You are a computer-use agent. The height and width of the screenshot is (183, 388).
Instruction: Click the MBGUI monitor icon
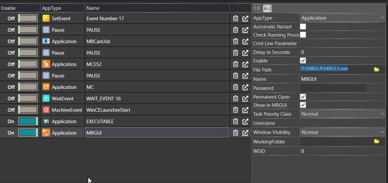(46, 133)
